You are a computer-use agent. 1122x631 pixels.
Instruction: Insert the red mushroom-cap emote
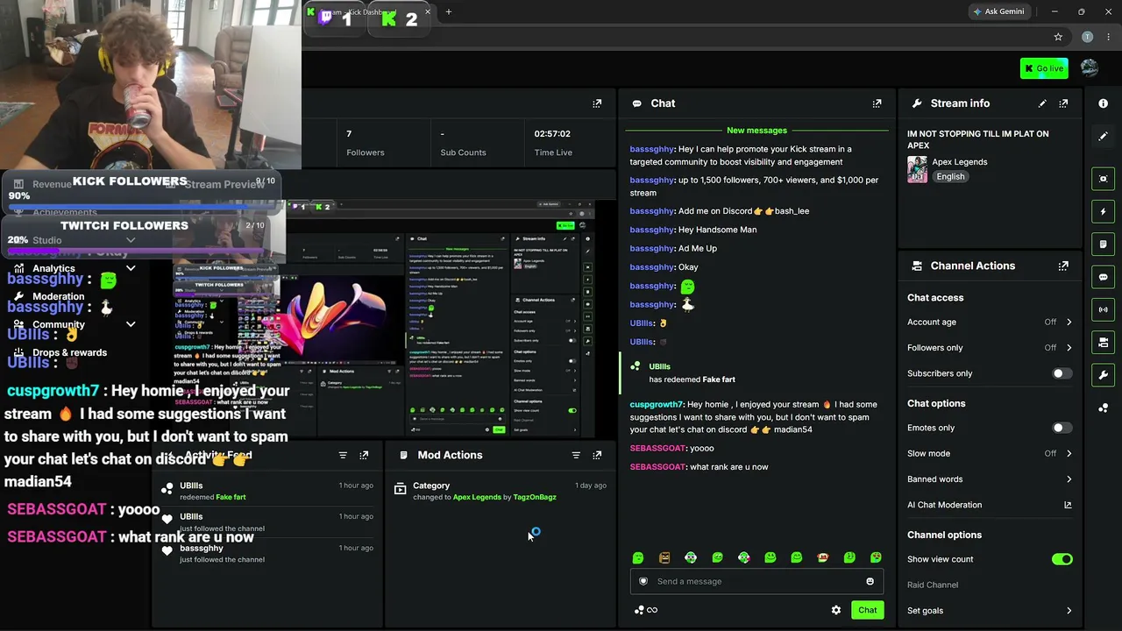tap(823, 557)
